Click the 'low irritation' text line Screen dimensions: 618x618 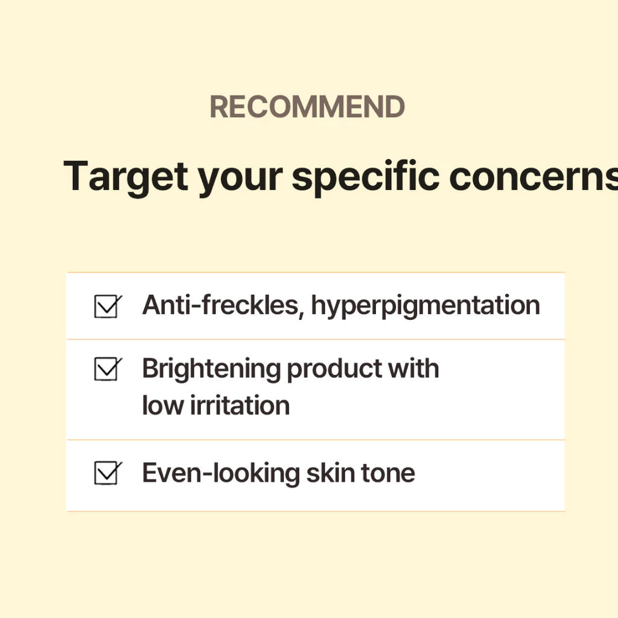pos(216,405)
